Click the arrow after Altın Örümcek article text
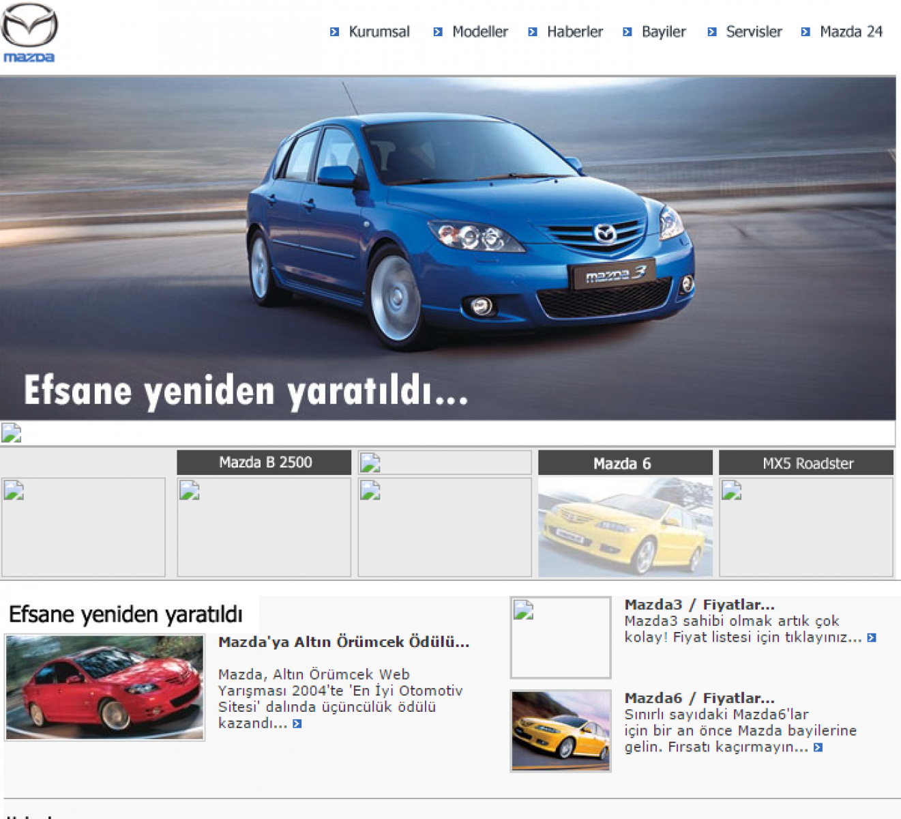 tap(297, 724)
